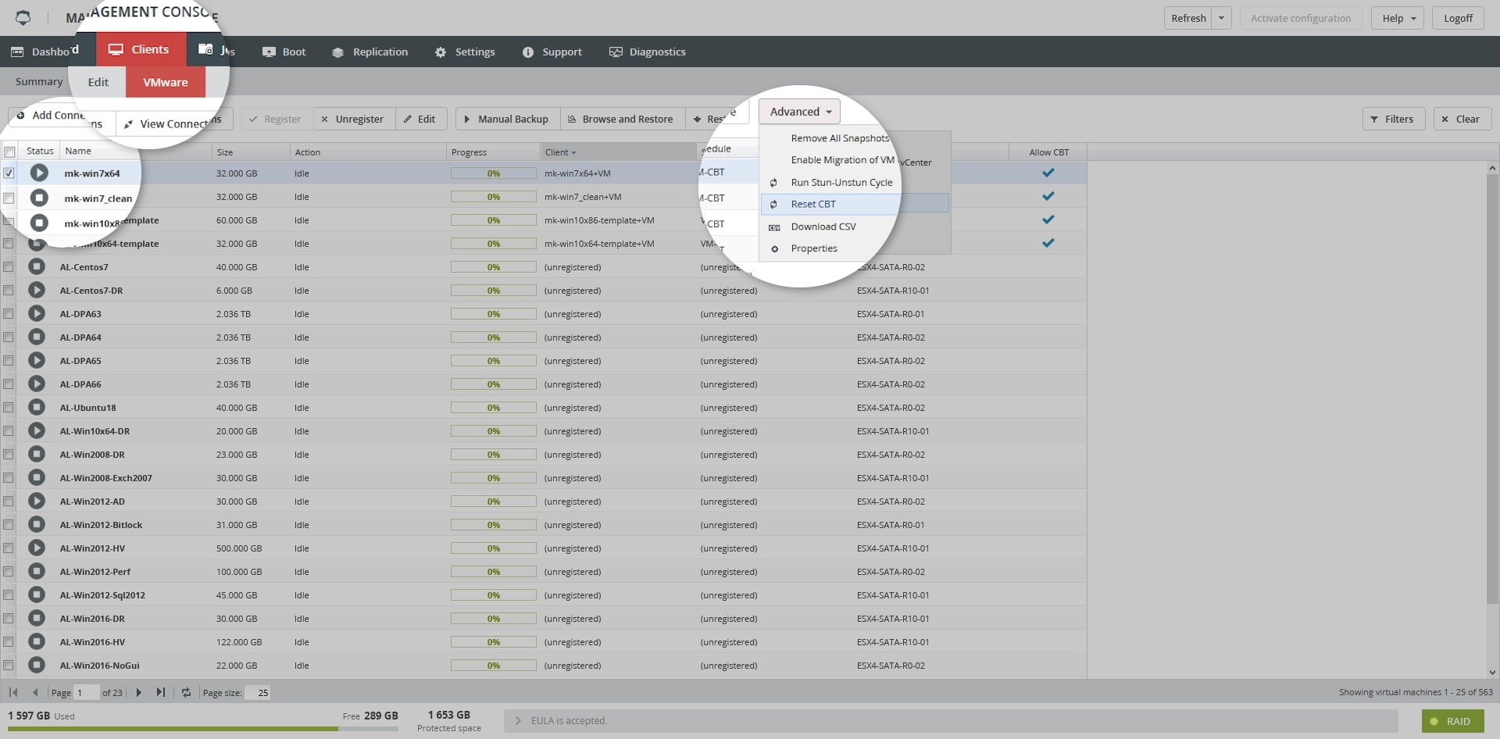Check the mk-win7_clean row checkbox
Screen dimensions: 1500x739
pos(9,198)
